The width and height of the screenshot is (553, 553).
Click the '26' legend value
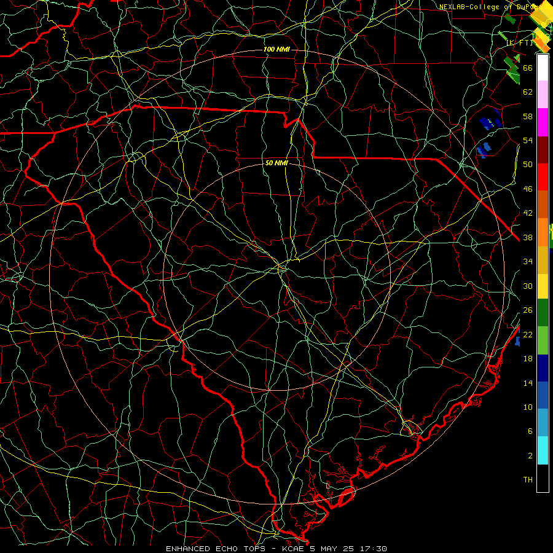[528, 310]
